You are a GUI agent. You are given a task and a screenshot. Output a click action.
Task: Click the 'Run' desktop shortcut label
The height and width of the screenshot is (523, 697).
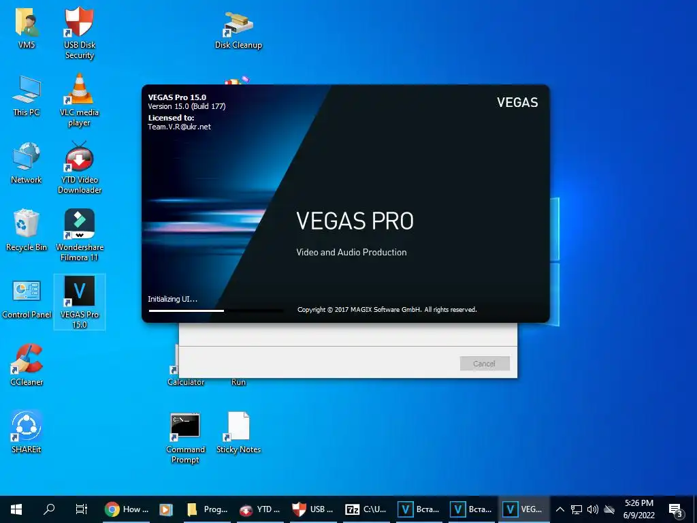click(238, 382)
